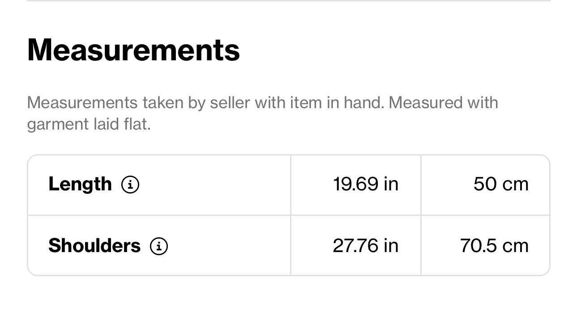Select the Shoulders row label
564x324 pixels.
[x=94, y=245]
